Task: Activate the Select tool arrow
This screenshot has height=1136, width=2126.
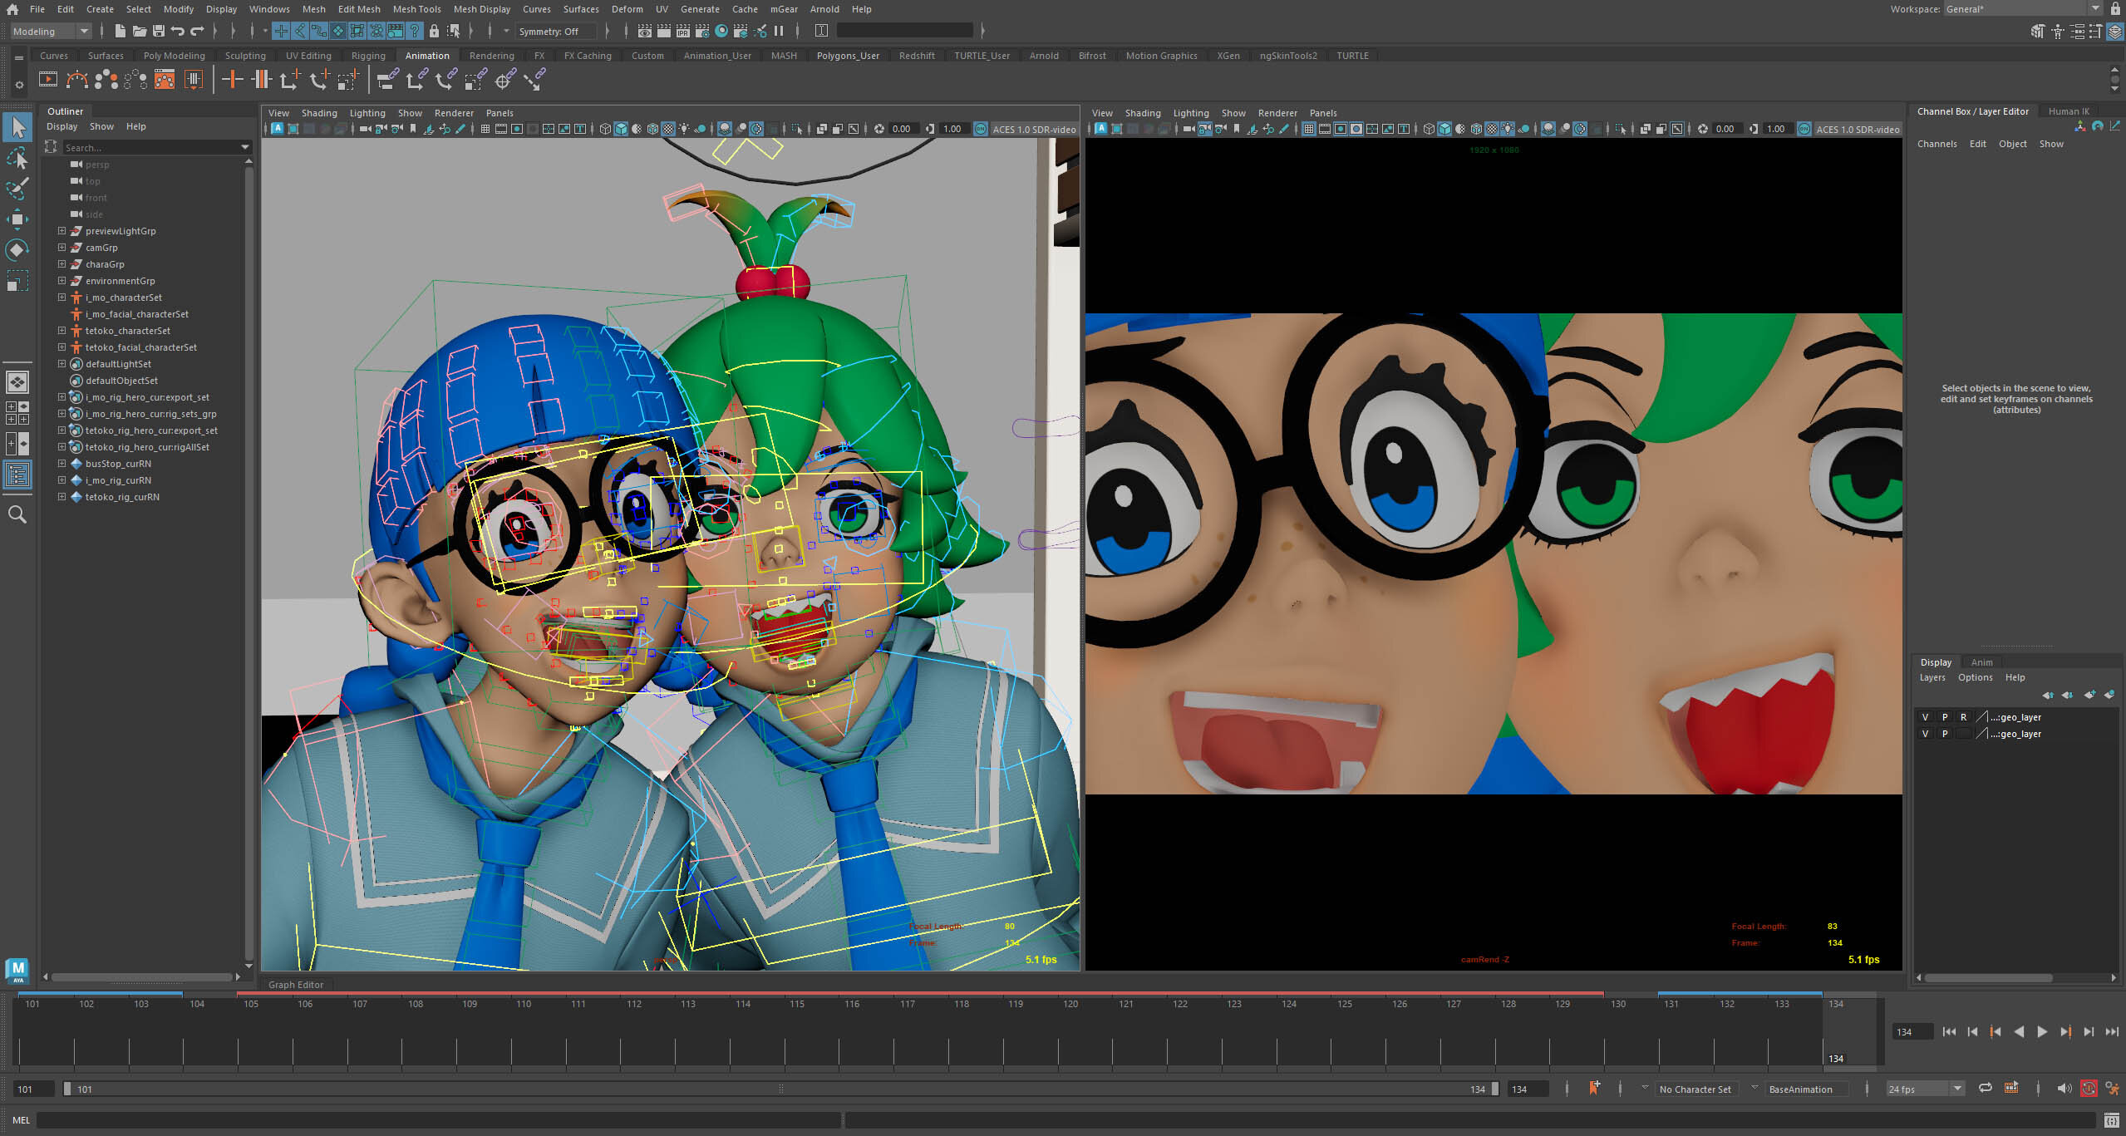Action: coord(17,127)
